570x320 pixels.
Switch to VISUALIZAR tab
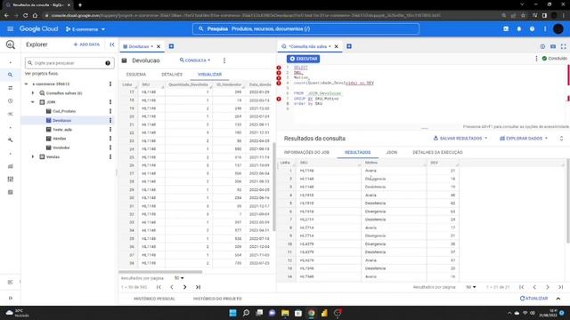(209, 75)
